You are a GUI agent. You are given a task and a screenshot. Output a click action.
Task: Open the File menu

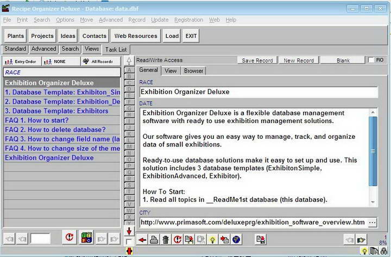[x=7, y=20]
